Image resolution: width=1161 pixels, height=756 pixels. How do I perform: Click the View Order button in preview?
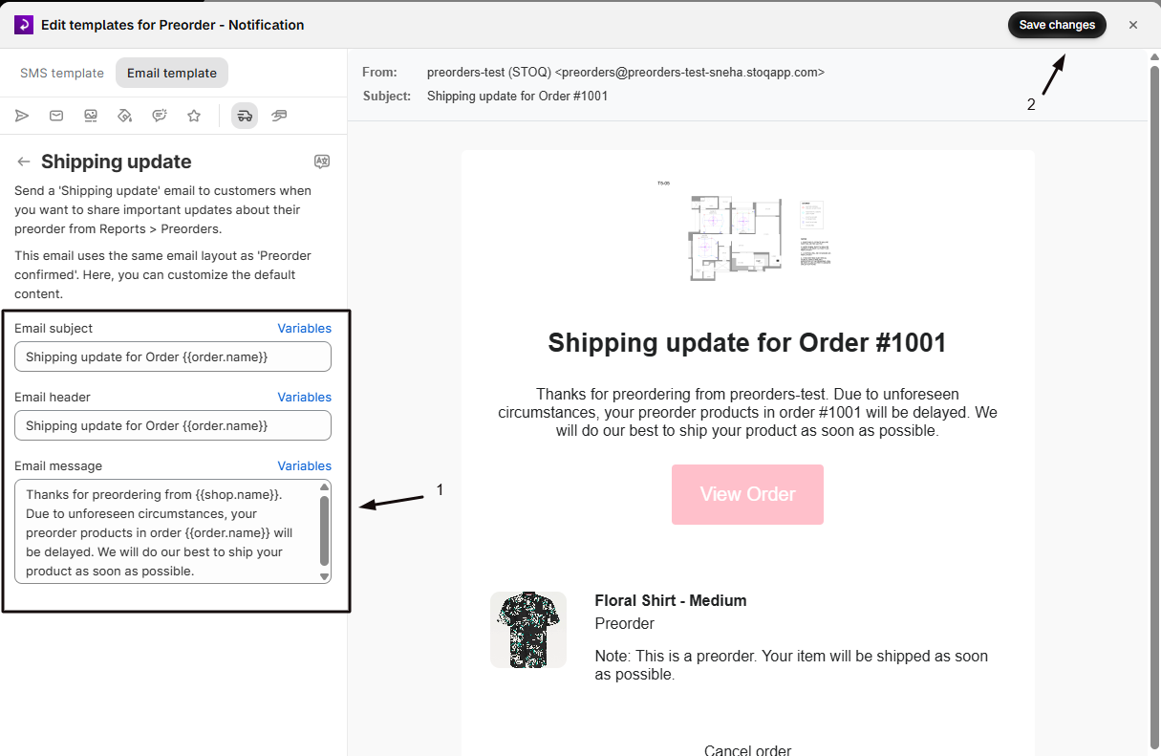tap(747, 494)
